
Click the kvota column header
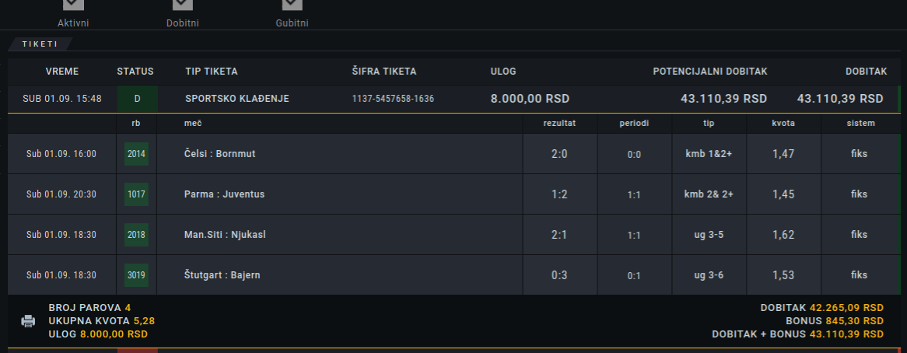point(783,123)
